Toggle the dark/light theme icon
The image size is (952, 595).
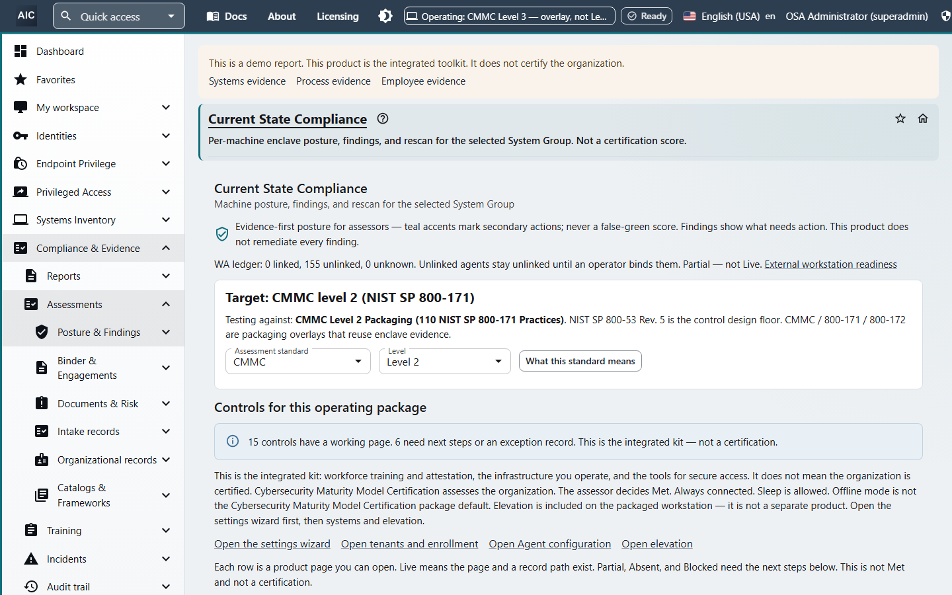385,16
